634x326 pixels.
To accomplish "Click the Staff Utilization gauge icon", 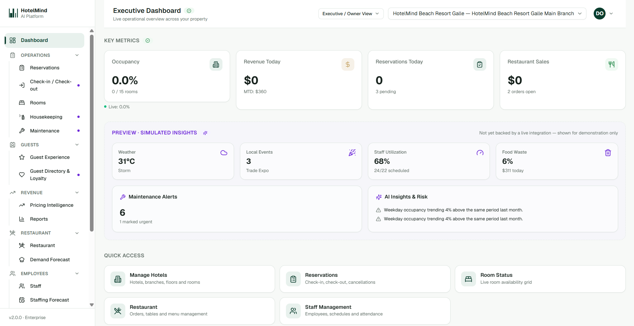I will pyautogui.click(x=480, y=153).
